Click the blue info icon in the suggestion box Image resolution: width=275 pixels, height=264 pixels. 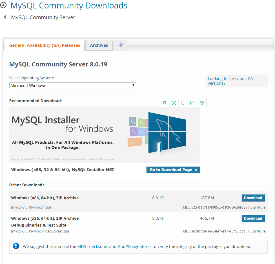pos(16,246)
